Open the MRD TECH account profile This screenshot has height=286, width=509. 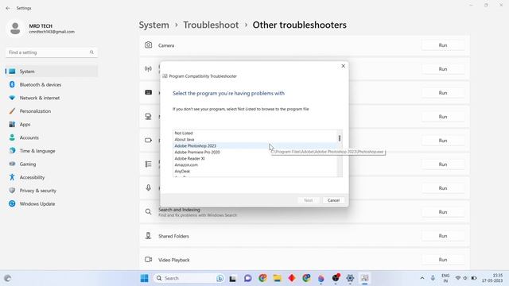(41, 29)
